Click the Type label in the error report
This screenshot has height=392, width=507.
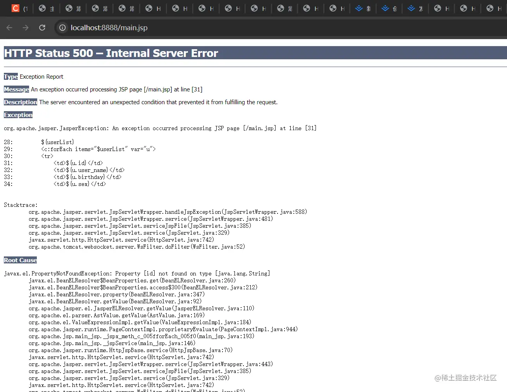(x=11, y=77)
